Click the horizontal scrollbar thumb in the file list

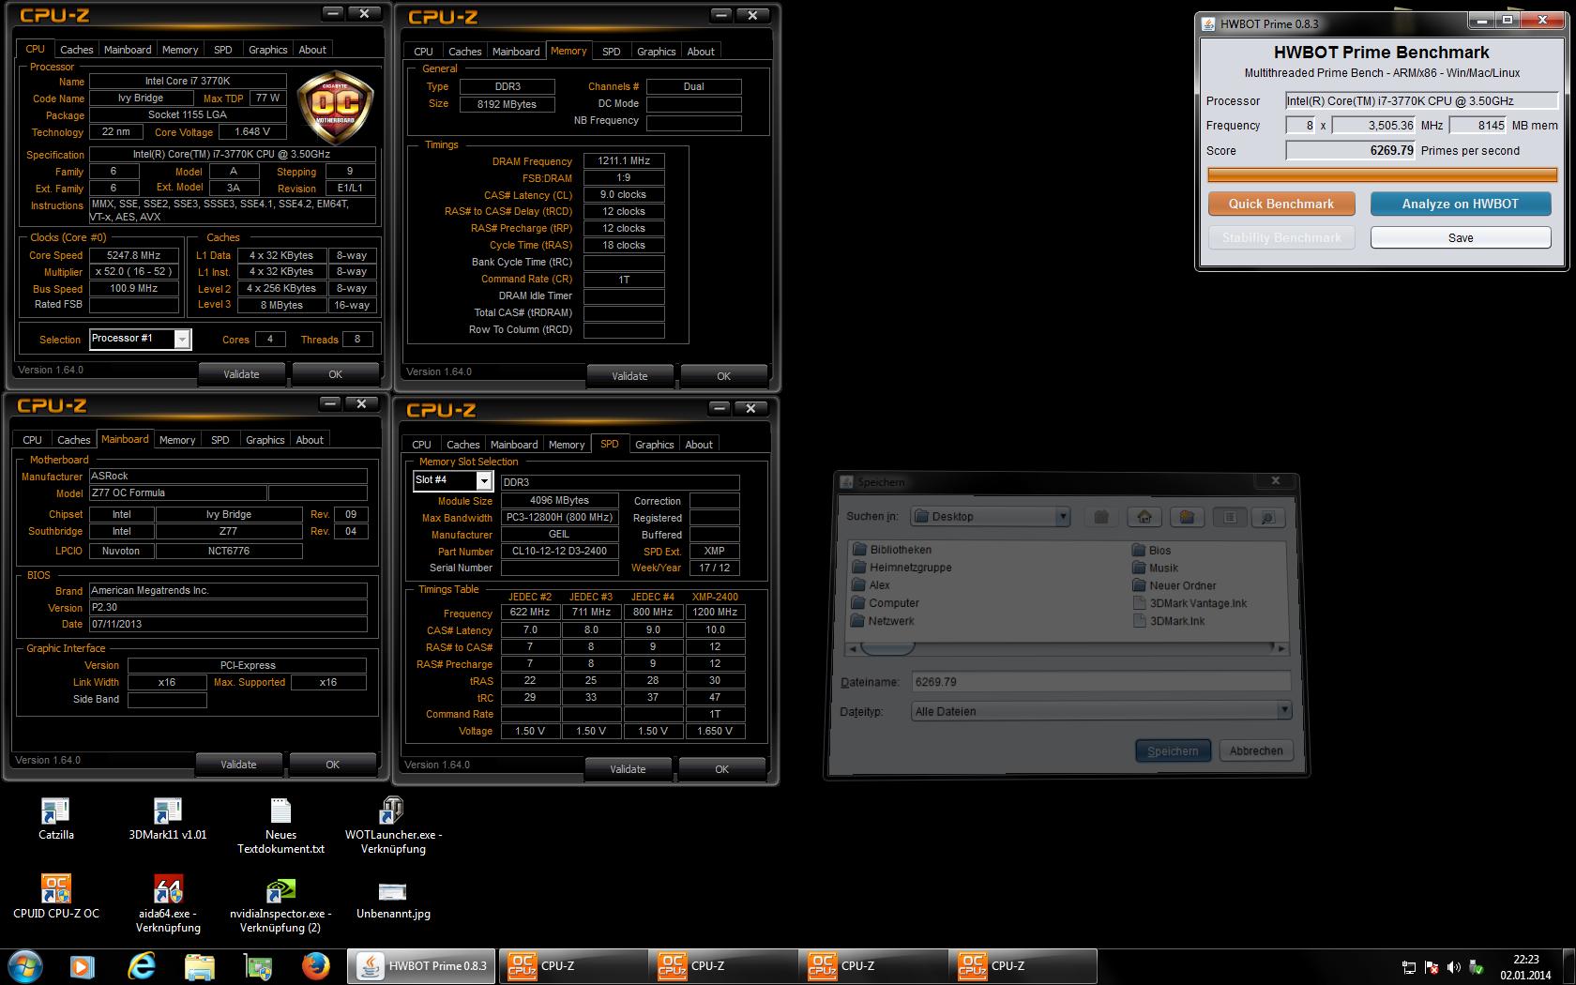click(887, 648)
